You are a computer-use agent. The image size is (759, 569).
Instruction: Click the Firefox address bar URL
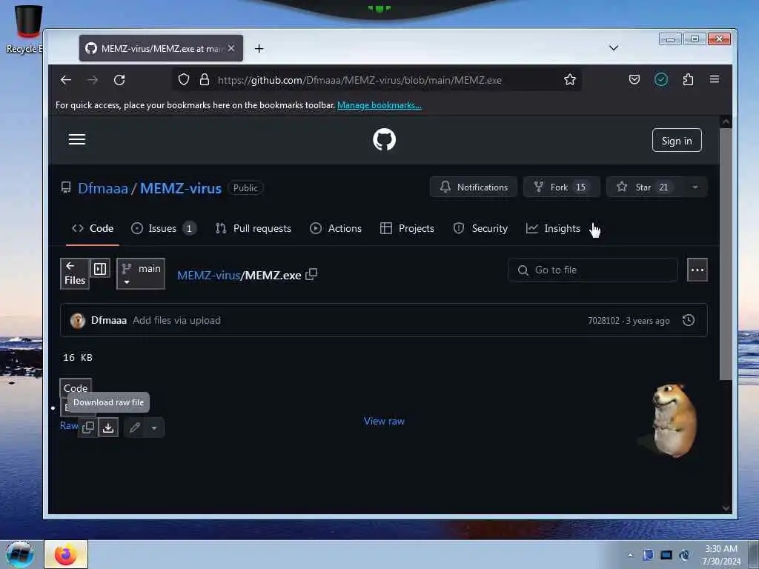click(359, 80)
